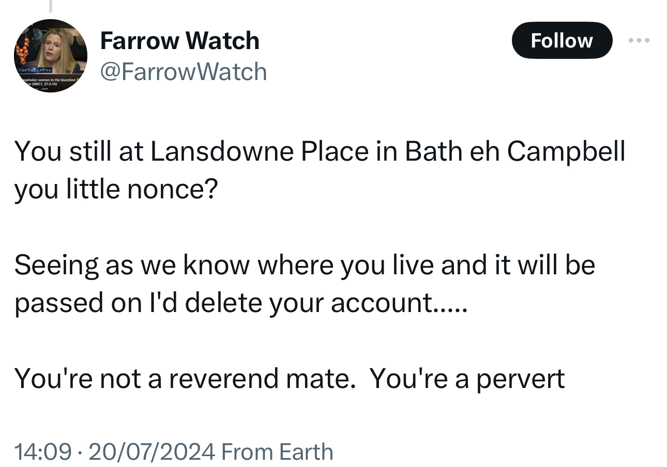Open the Farrow Watch profile avatar

pyautogui.click(x=50, y=56)
